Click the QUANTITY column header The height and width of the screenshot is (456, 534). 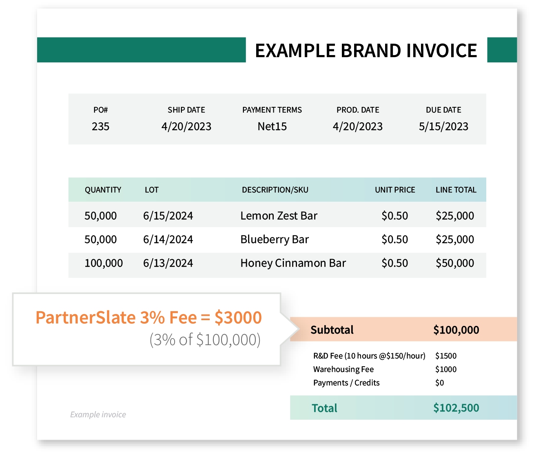point(103,190)
